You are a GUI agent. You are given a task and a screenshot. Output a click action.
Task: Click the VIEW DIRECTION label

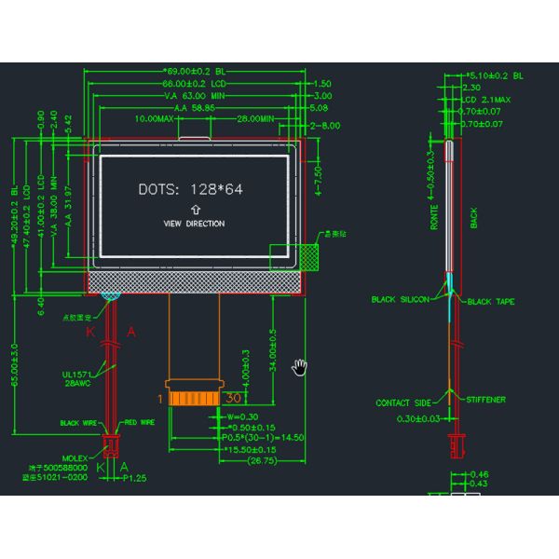(x=194, y=224)
